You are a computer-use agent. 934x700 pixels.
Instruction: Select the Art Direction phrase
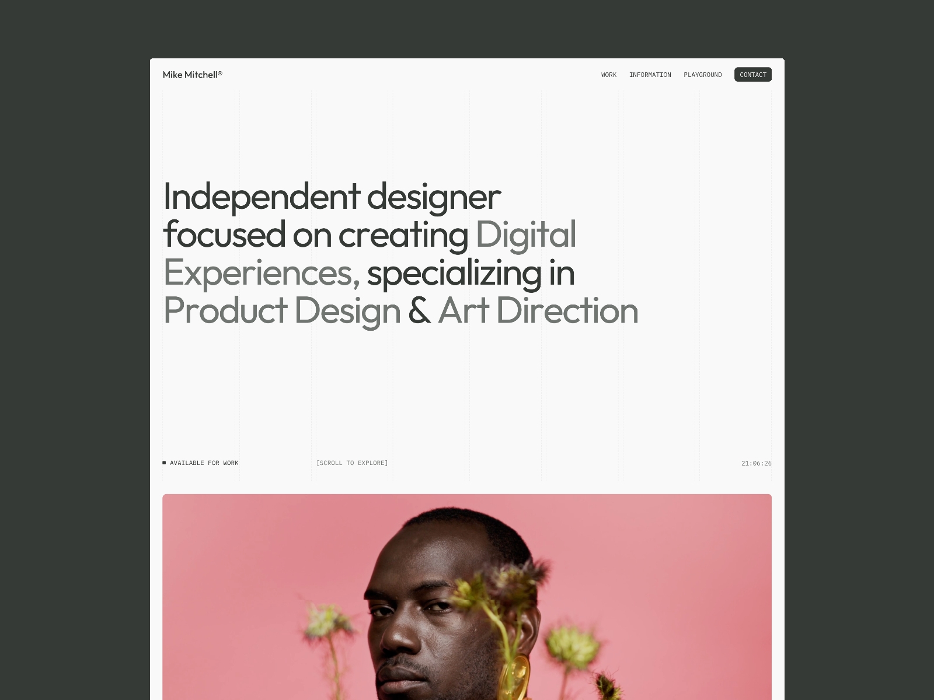tap(538, 310)
